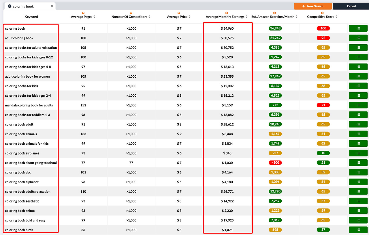Open details list for "mandala coloring book for adults"

click(358, 105)
